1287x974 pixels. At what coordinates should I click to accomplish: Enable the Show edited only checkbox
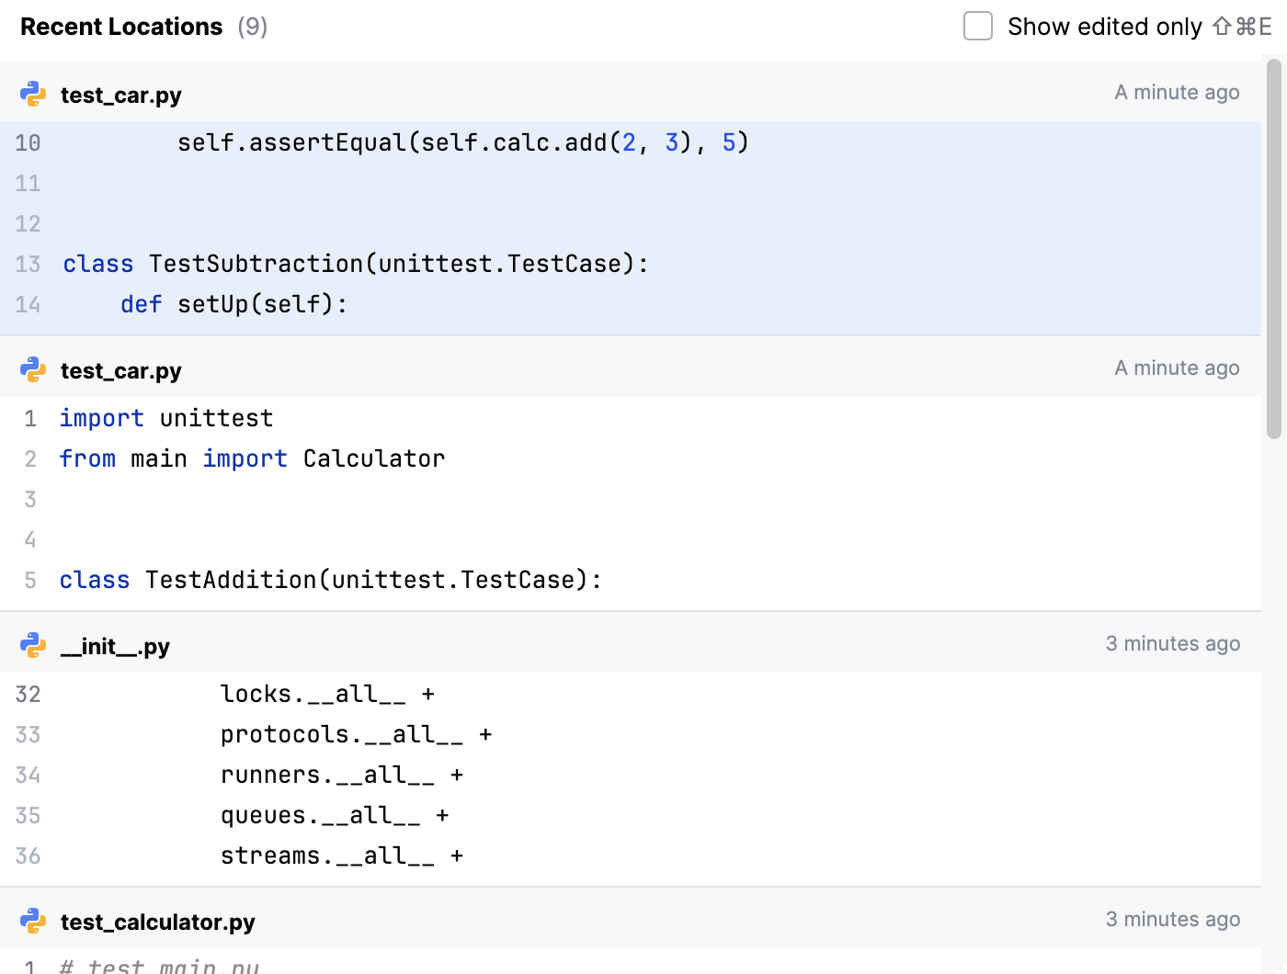click(x=978, y=27)
